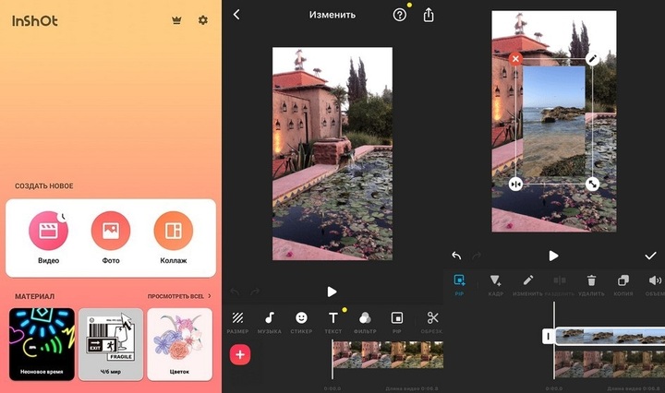The width and height of the screenshot is (665, 393).
Task: View all materials via ПРОСМОТРЕТЬ ВСЕ
Action: [x=179, y=296]
